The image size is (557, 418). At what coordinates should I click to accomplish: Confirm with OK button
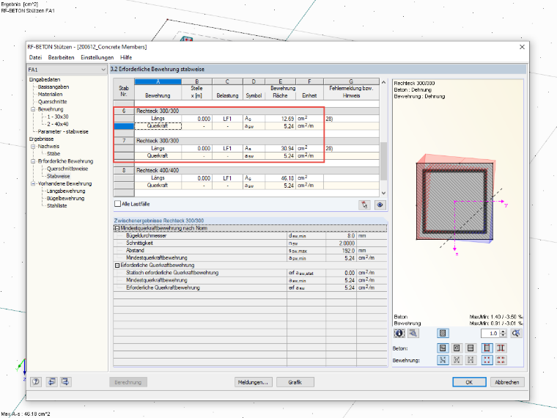[469, 382]
